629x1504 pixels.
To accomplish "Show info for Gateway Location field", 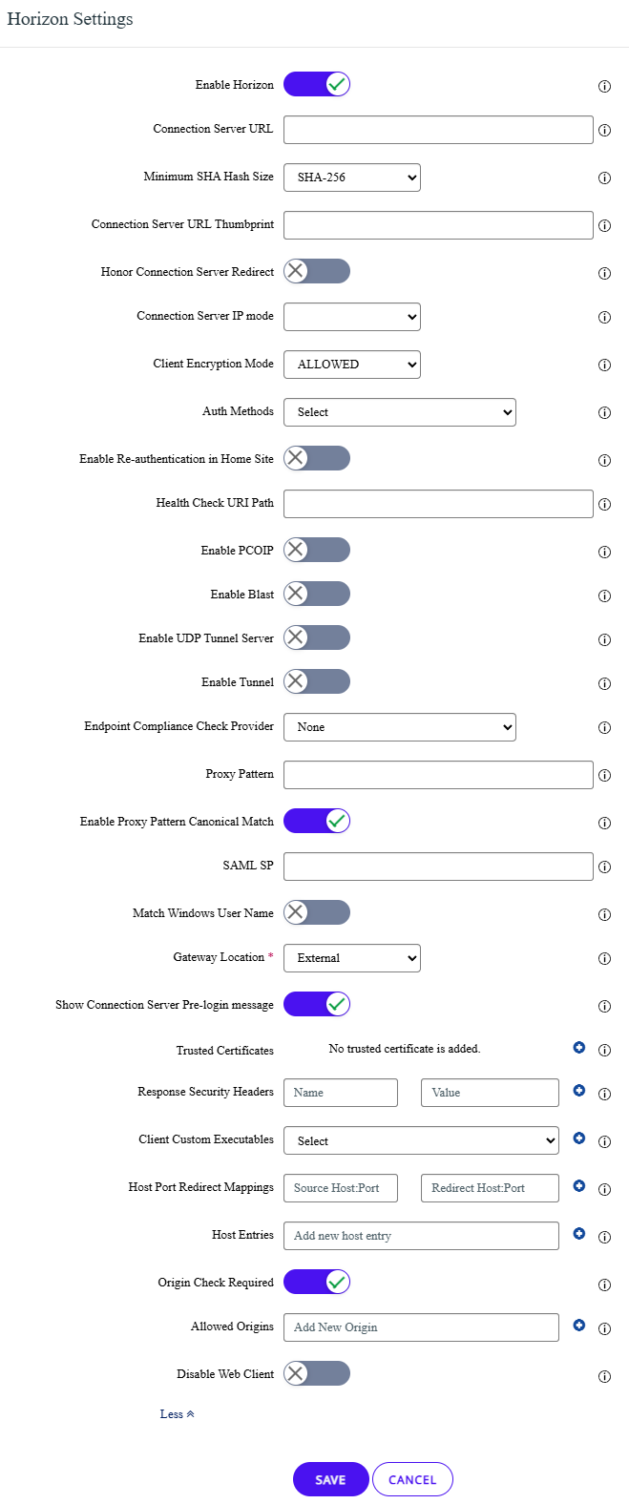I will tap(604, 958).
